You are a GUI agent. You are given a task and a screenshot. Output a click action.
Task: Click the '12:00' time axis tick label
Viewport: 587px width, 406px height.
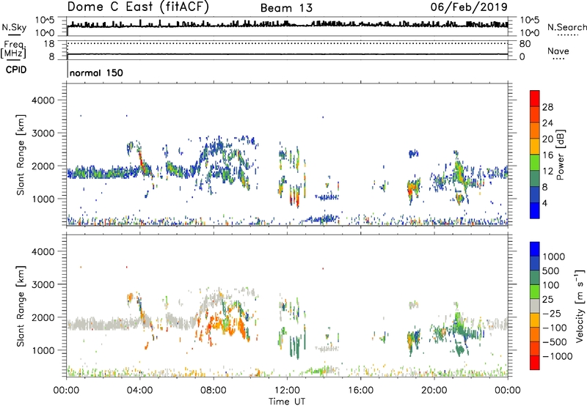coord(287,391)
